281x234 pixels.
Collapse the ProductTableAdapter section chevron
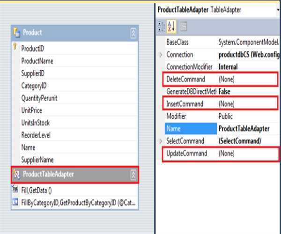point(133,175)
